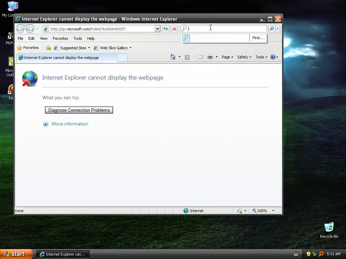Image resolution: width=346 pixels, height=259 pixels.
Task: Open the Recycle Bin desktop icon
Action: coord(329,230)
